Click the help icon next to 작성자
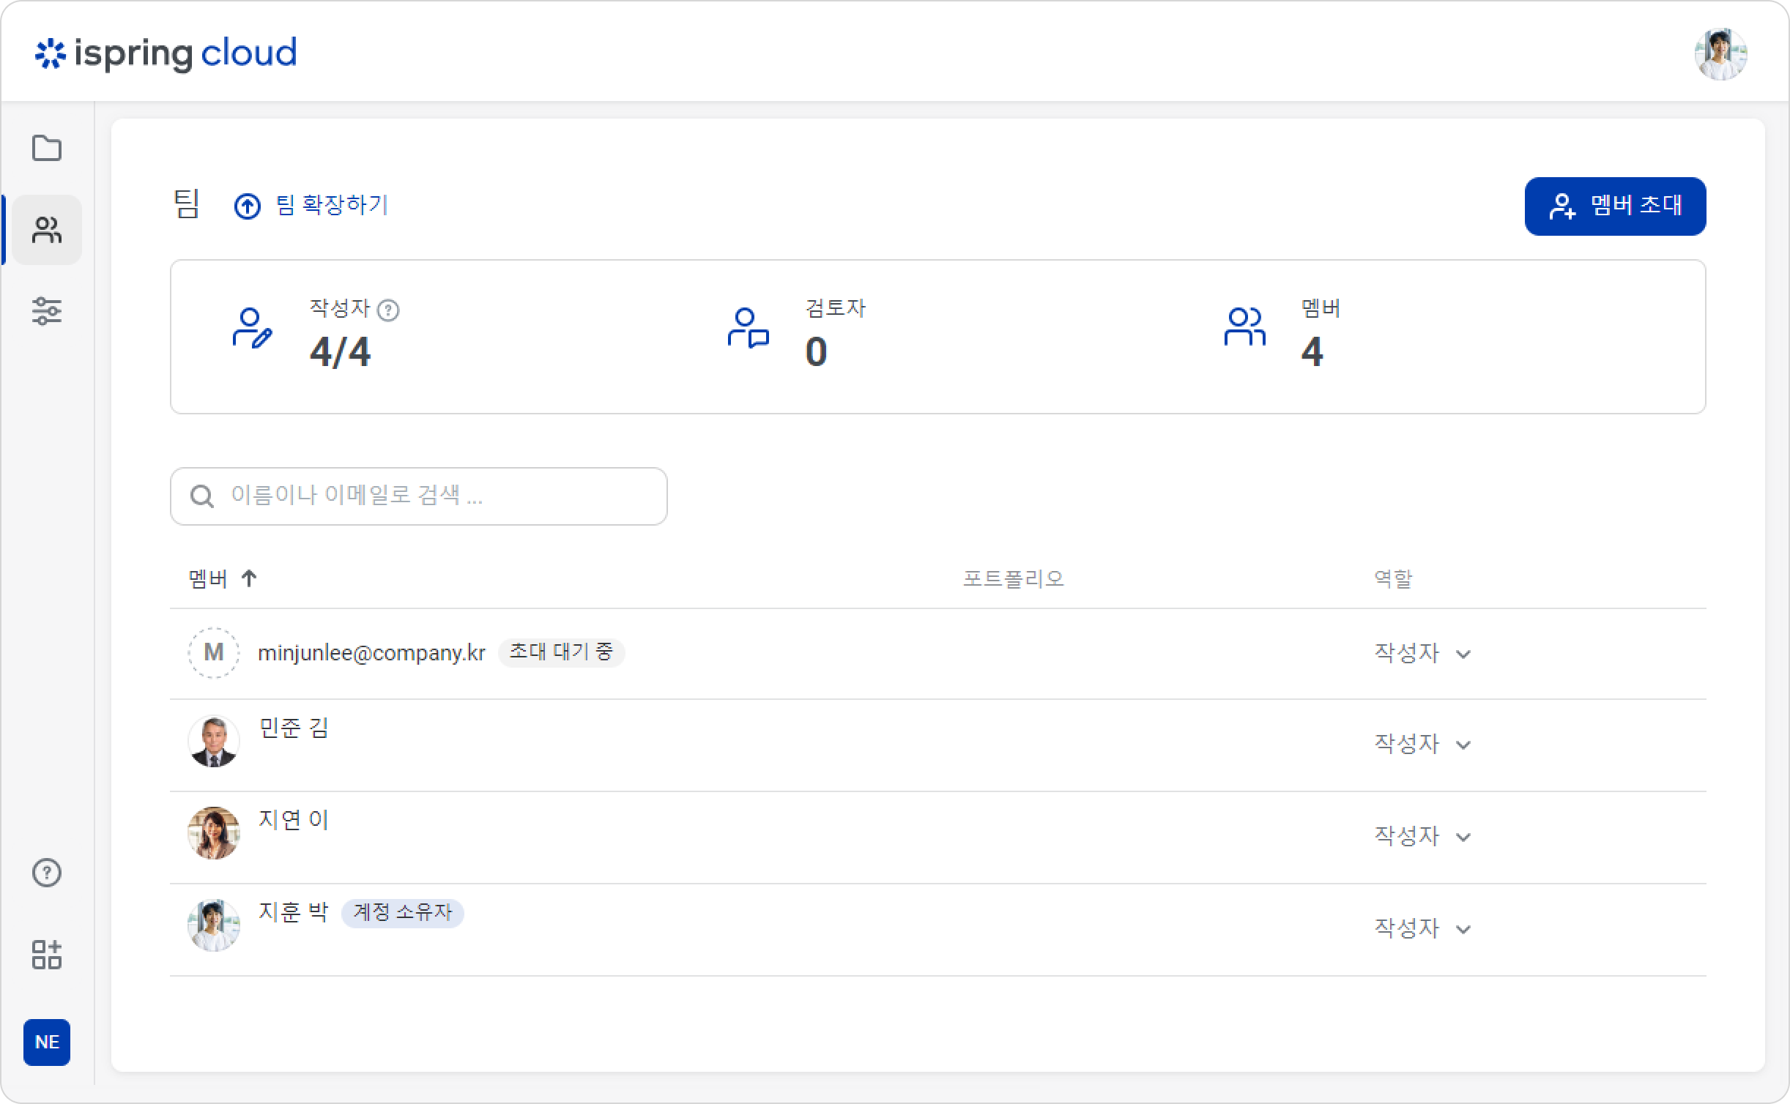 tap(388, 311)
